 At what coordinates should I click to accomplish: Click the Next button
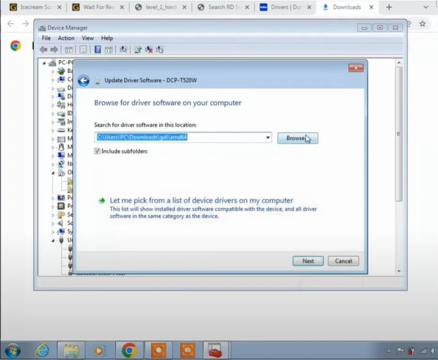click(x=308, y=261)
